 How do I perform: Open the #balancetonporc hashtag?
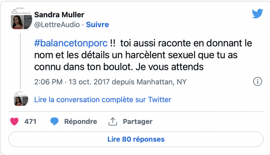71,43
